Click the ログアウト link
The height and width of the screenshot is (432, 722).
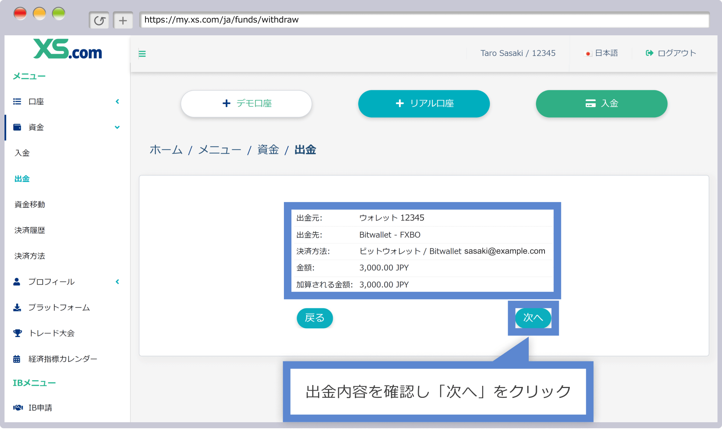pyautogui.click(x=671, y=53)
